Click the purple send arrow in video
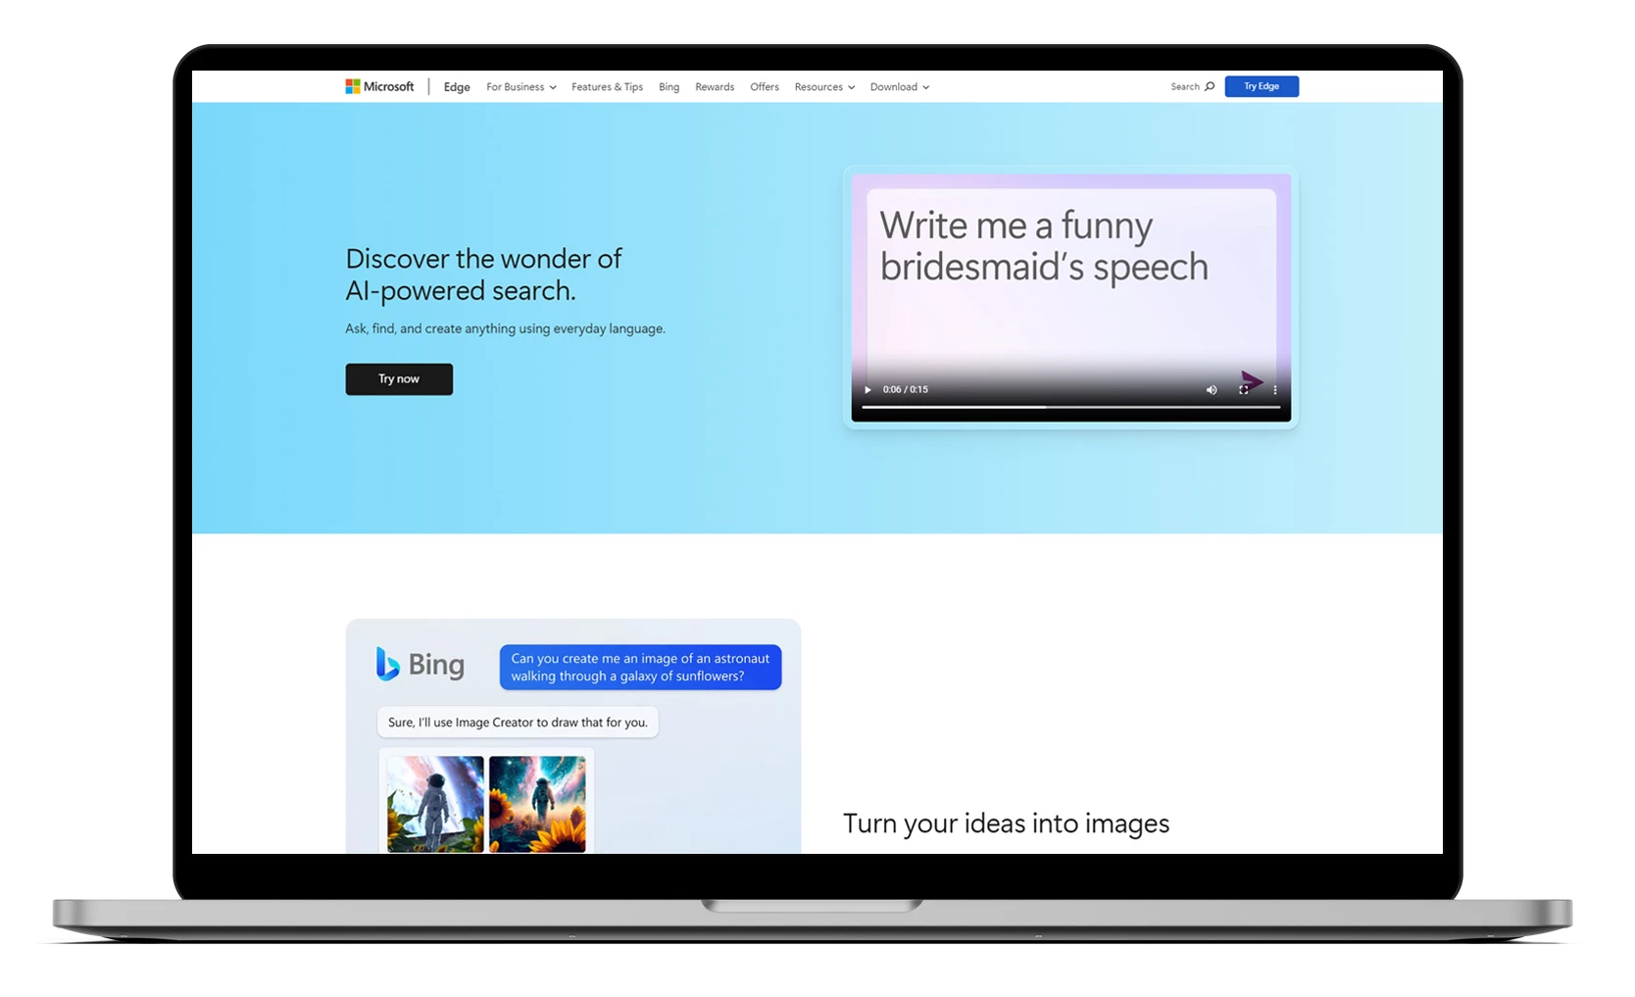 pyautogui.click(x=1252, y=379)
